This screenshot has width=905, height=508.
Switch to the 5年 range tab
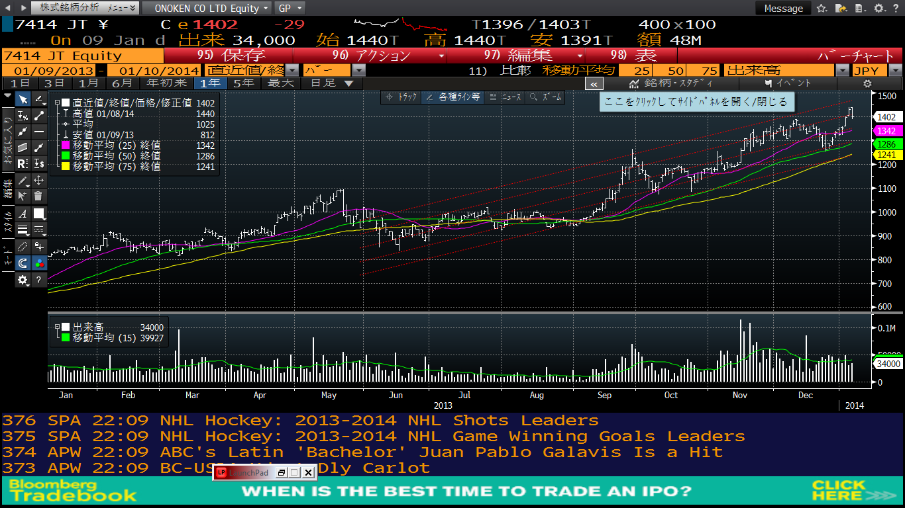[243, 83]
